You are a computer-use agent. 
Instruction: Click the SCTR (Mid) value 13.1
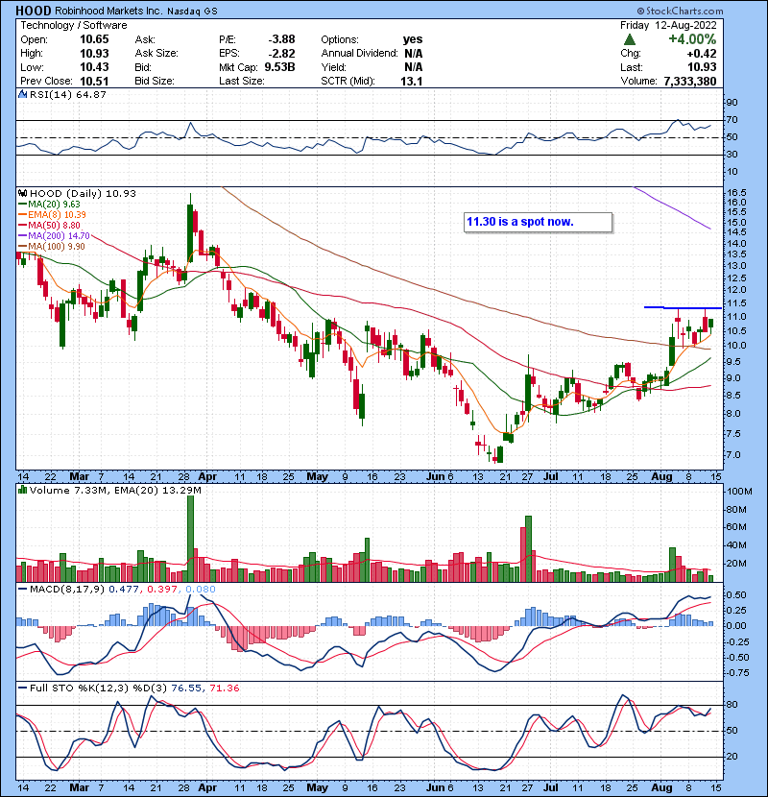tap(412, 81)
